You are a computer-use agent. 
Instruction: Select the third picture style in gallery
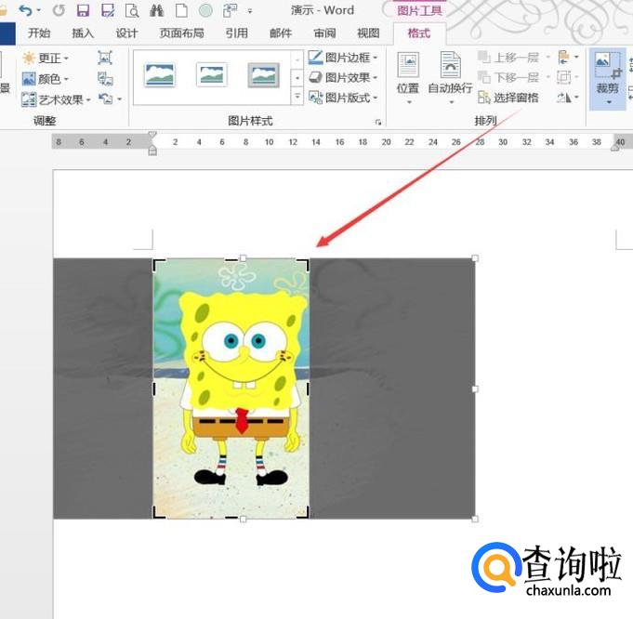(x=264, y=75)
